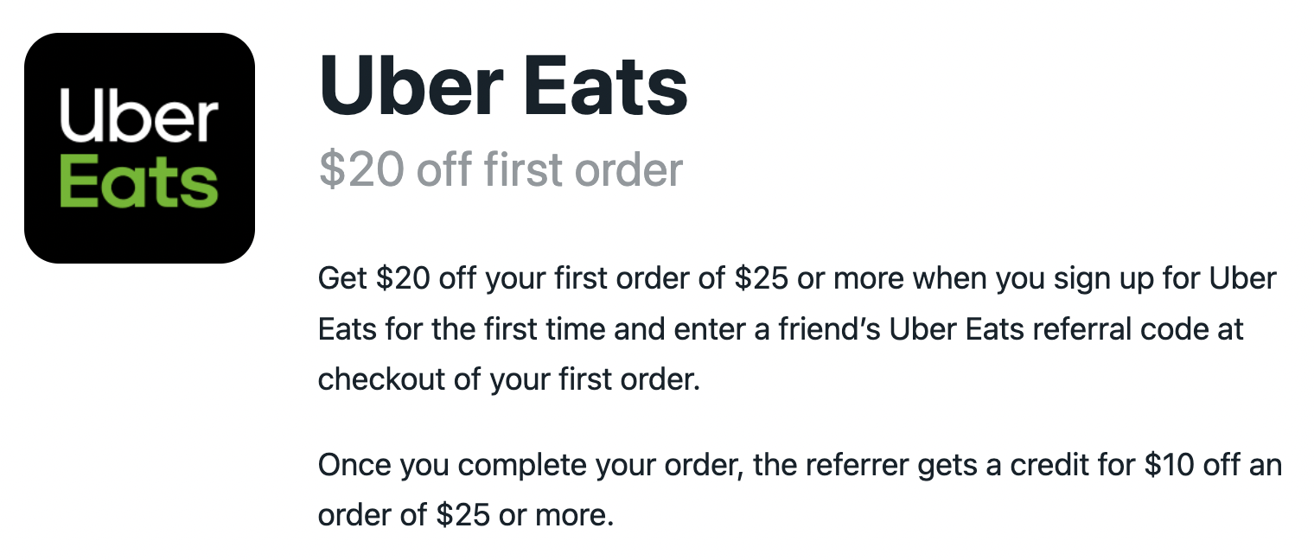Click the phrase "checkout of your first order."
The width and height of the screenshot is (1314, 560).
pyautogui.click(x=508, y=380)
